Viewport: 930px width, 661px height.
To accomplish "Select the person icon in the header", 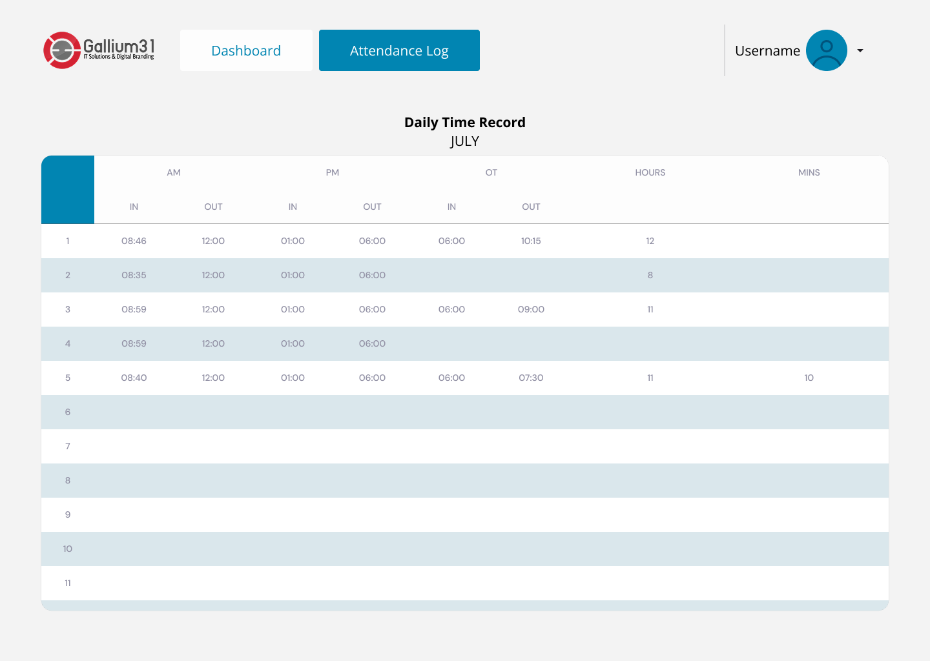I will pos(826,50).
